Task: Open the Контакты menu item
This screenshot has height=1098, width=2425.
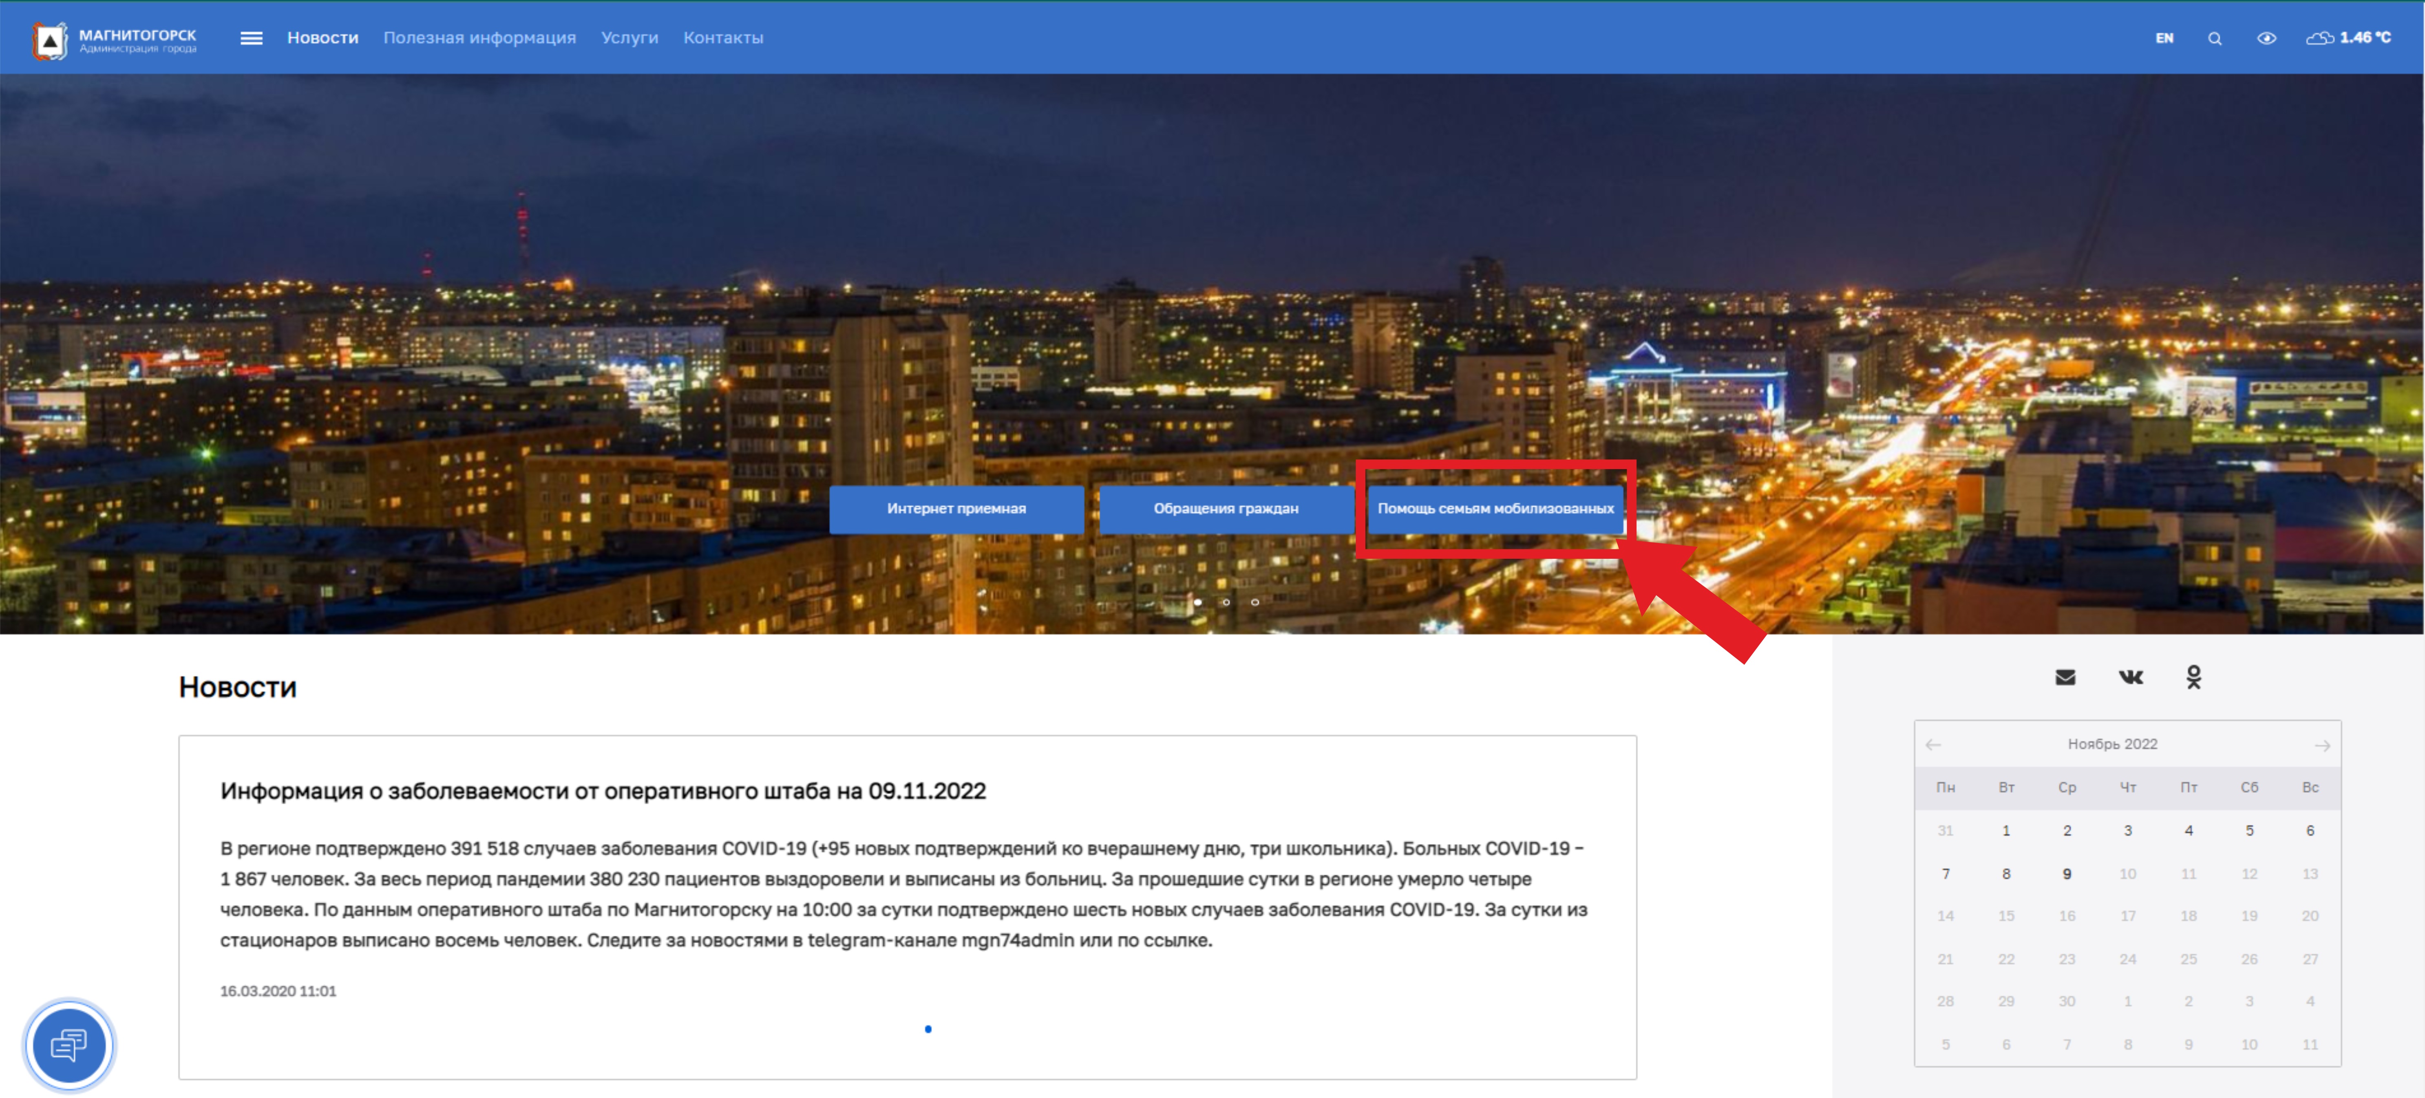Action: pyautogui.click(x=723, y=39)
